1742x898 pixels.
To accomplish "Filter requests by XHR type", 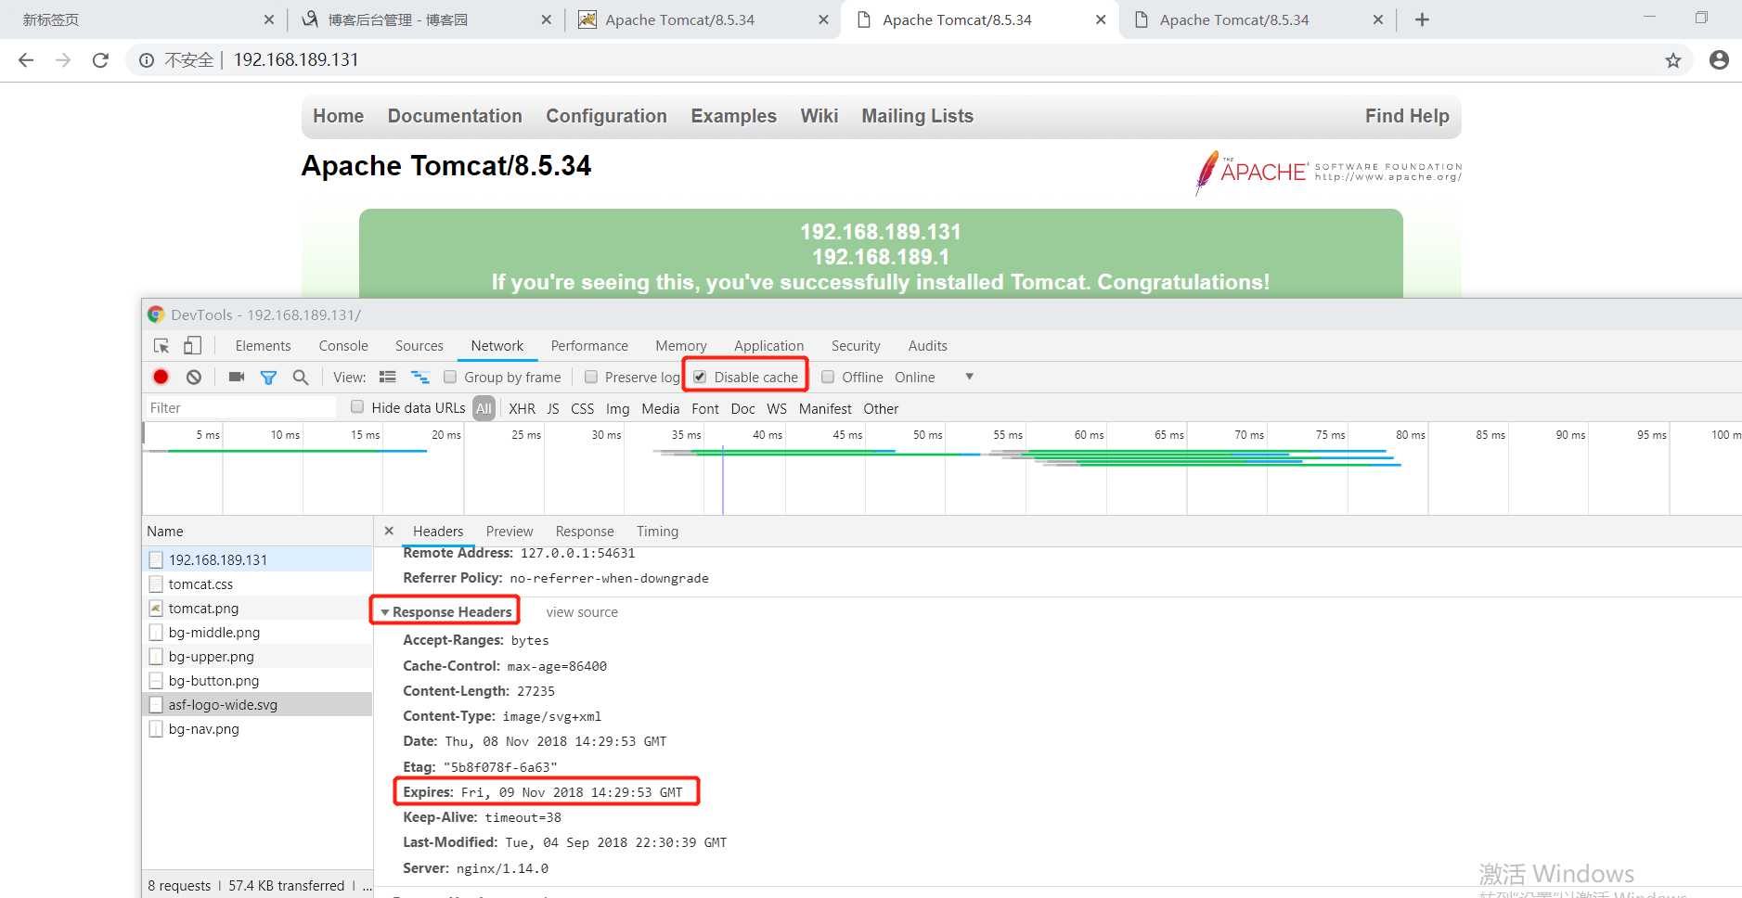I will (x=522, y=408).
